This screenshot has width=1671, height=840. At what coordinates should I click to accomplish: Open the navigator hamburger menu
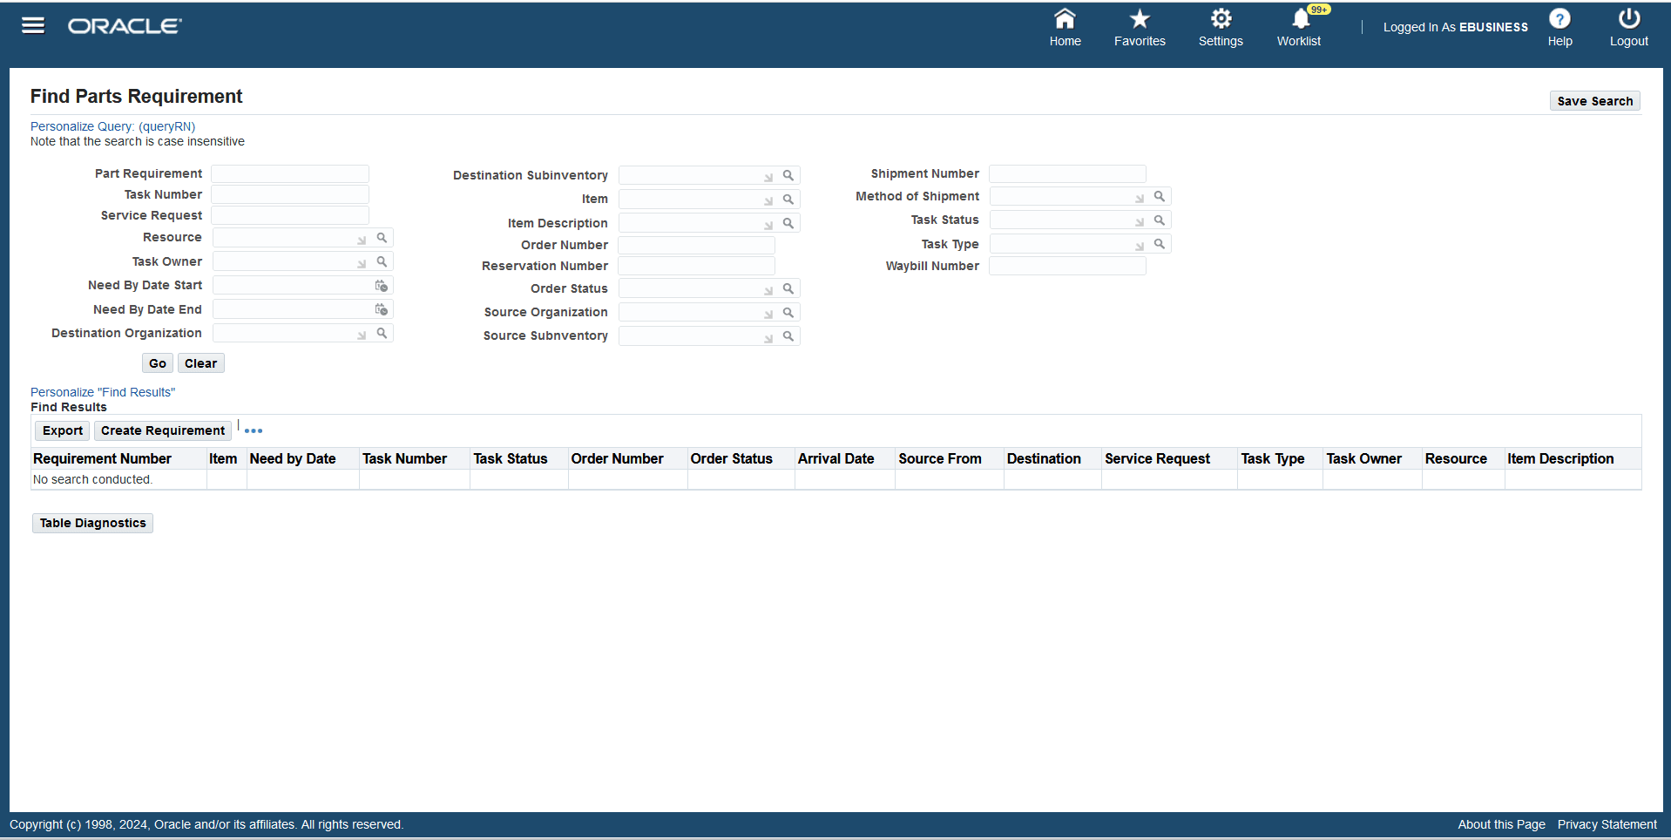[x=32, y=25]
